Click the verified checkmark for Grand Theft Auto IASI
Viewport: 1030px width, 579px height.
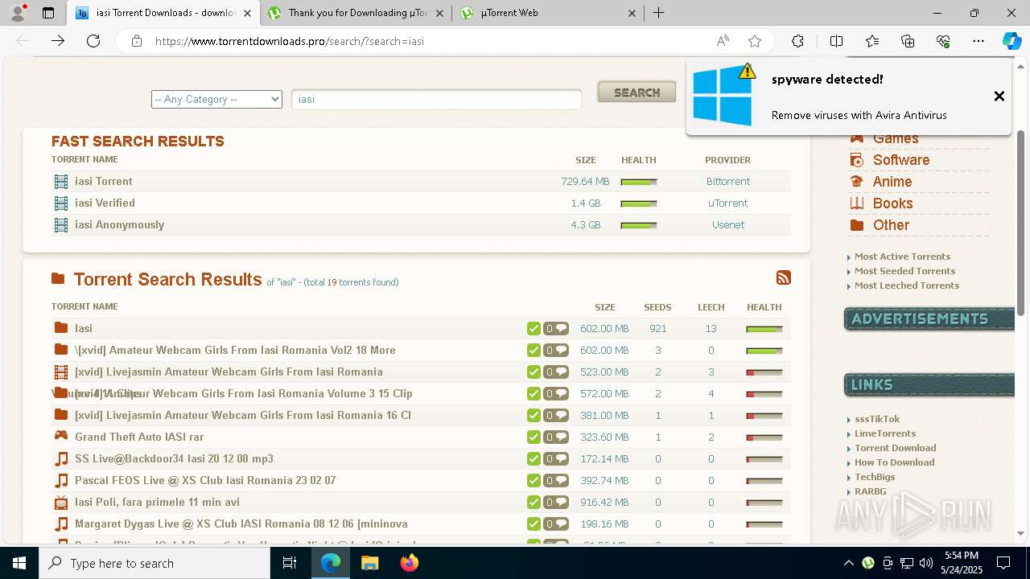click(534, 437)
